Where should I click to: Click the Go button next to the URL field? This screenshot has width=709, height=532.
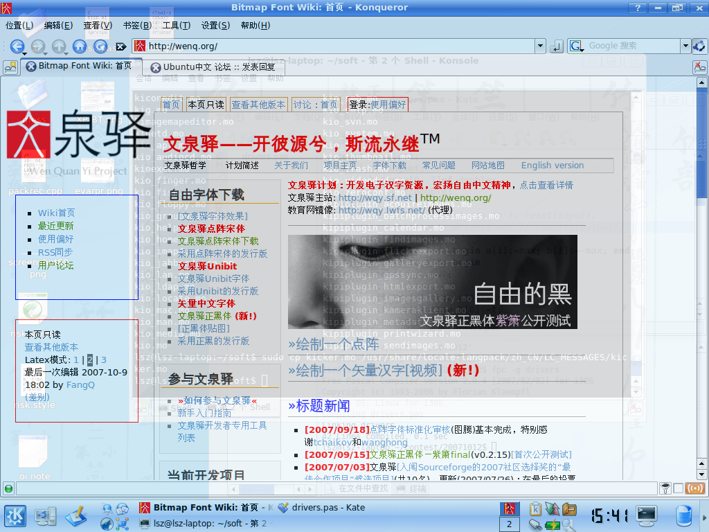pyautogui.click(x=556, y=46)
